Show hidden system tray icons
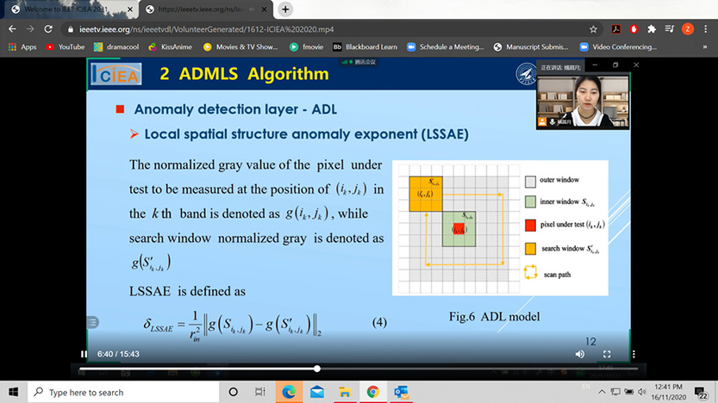The width and height of the screenshot is (718, 403). [x=602, y=392]
